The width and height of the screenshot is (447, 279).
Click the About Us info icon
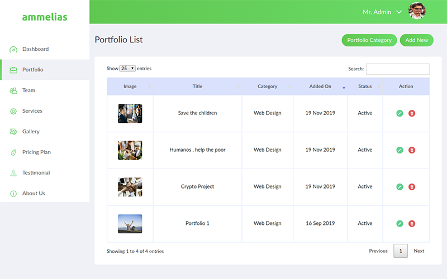tap(13, 194)
